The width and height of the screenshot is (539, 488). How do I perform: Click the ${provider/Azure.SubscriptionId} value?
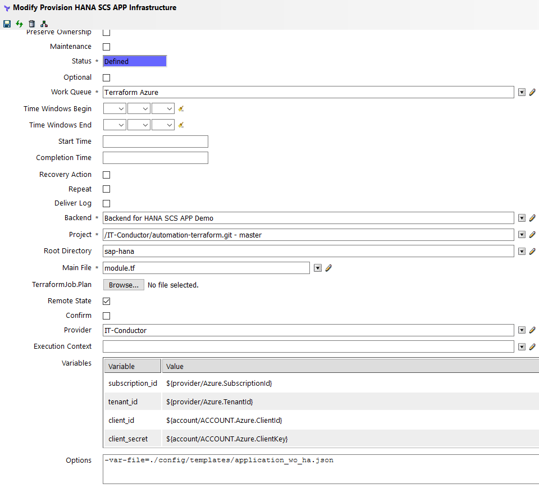click(219, 383)
